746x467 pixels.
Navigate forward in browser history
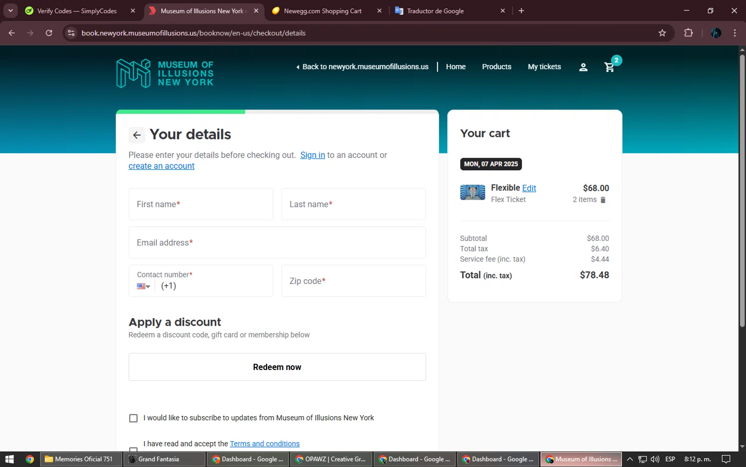30,33
